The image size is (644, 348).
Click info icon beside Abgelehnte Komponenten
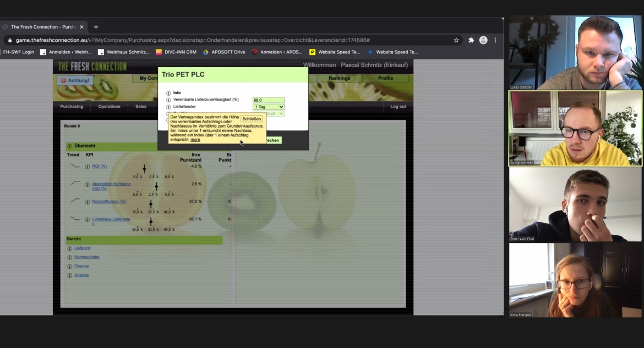(88, 184)
